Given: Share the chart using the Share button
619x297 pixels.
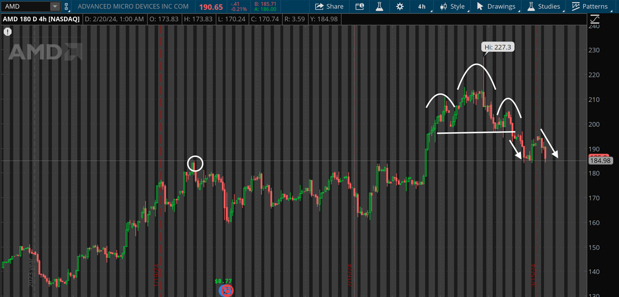Looking at the screenshot, I should 329,7.
